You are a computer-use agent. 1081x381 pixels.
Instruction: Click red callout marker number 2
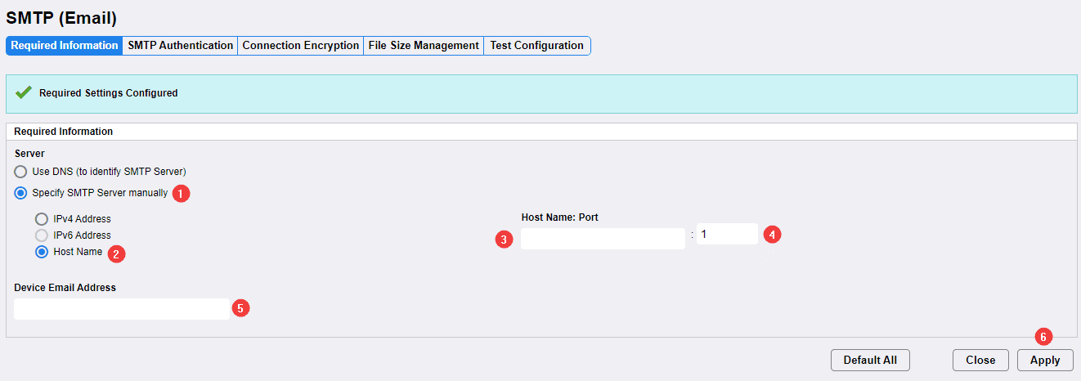117,253
